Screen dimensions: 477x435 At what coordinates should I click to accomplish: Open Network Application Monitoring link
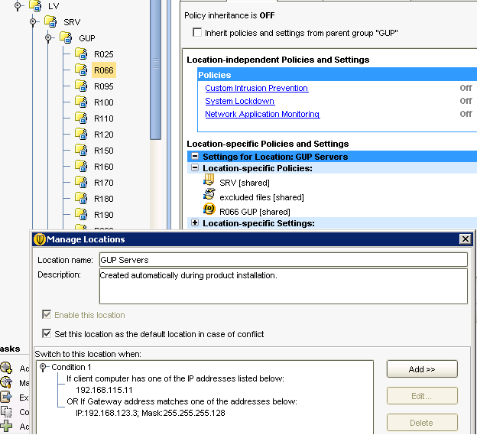(x=262, y=114)
